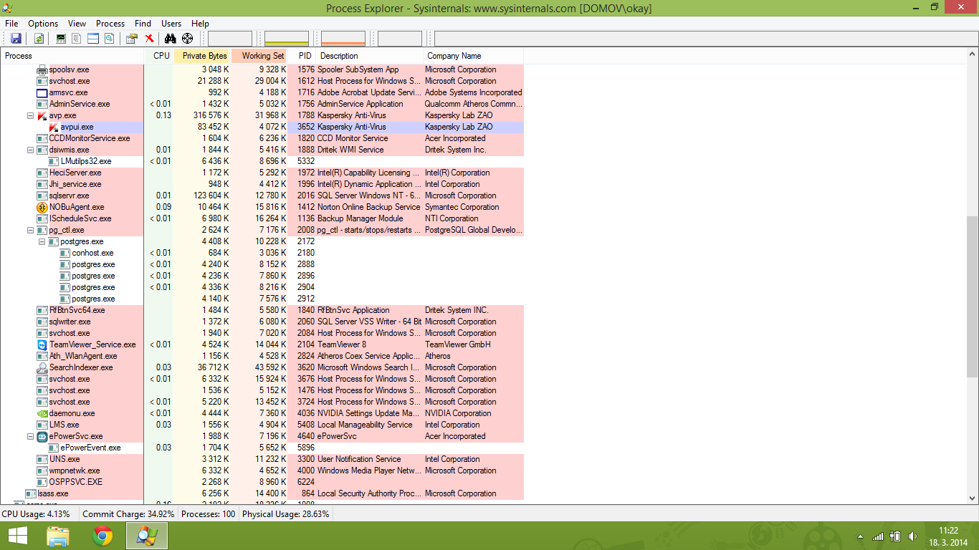Sort by the Private Bytes column header

coord(202,56)
